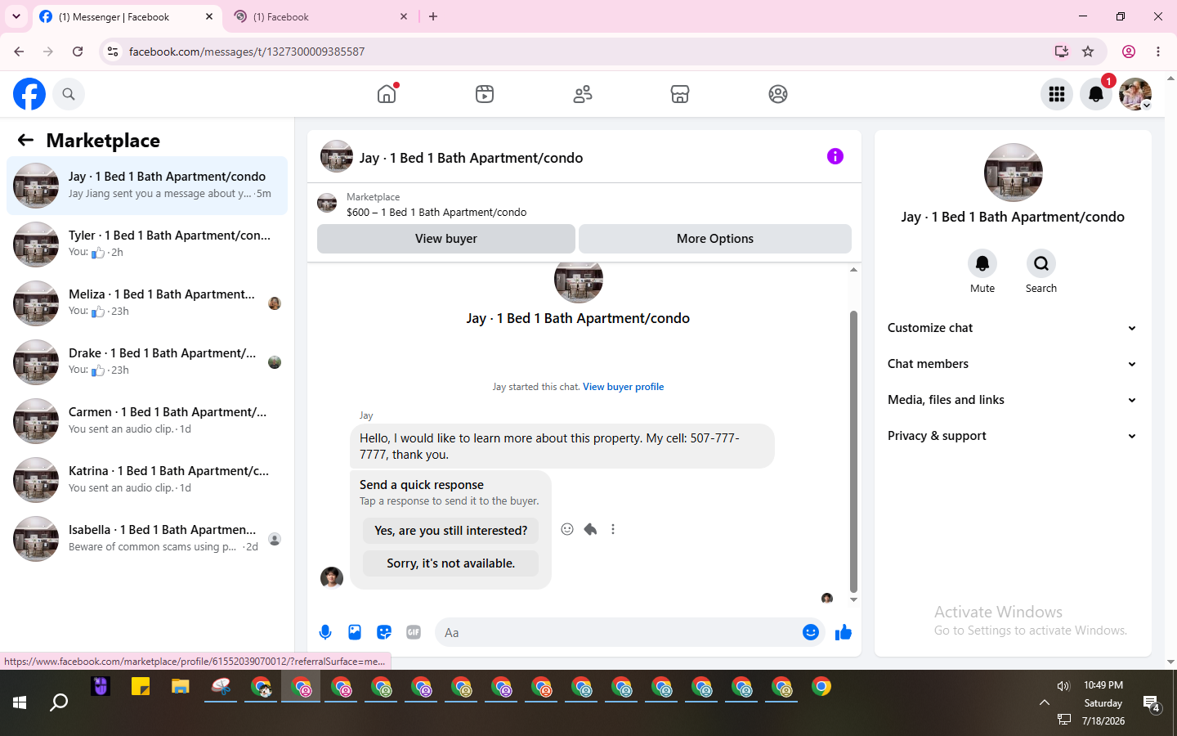This screenshot has width=1177, height=736.
Task: Open the GIF picker icon
Action: click(x=414, y=632)
